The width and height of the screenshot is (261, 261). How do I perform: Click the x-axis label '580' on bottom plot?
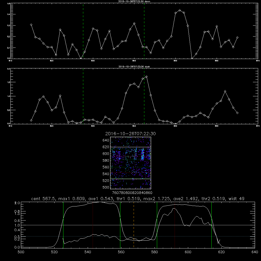pyautogui.click(x=155, y=252)
